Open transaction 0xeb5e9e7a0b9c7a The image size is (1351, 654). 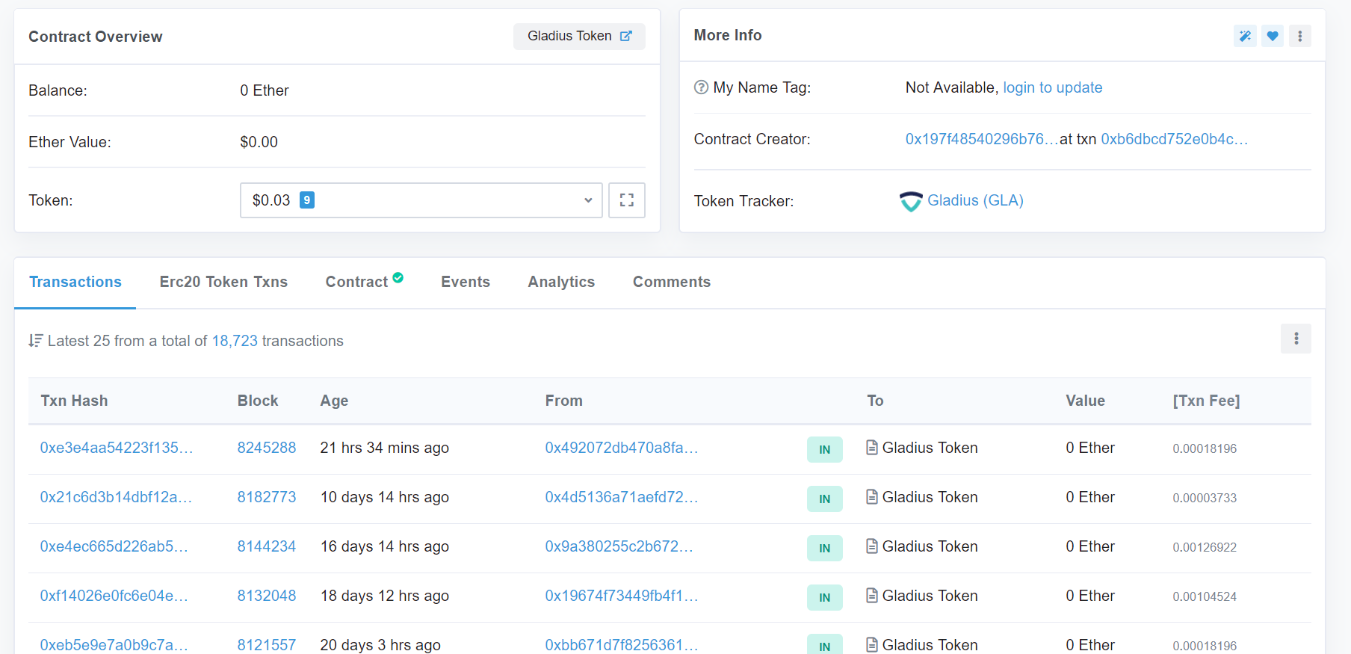point(114,645)
